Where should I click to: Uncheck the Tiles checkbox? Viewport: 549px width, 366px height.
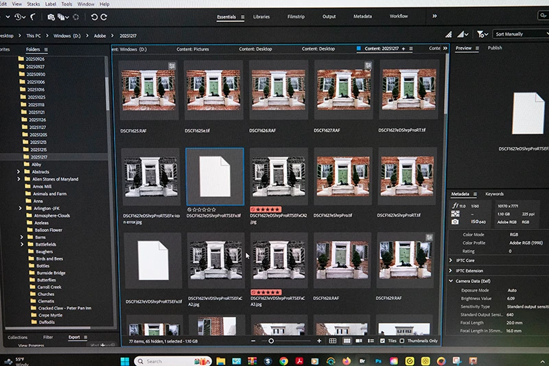(x=382, y=341)
